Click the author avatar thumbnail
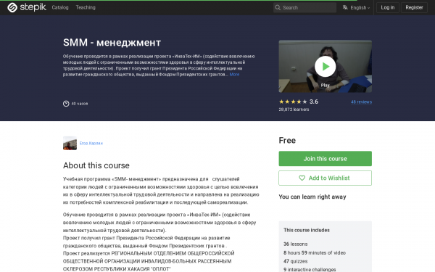 pyautogui.click(x=70, y=143)
